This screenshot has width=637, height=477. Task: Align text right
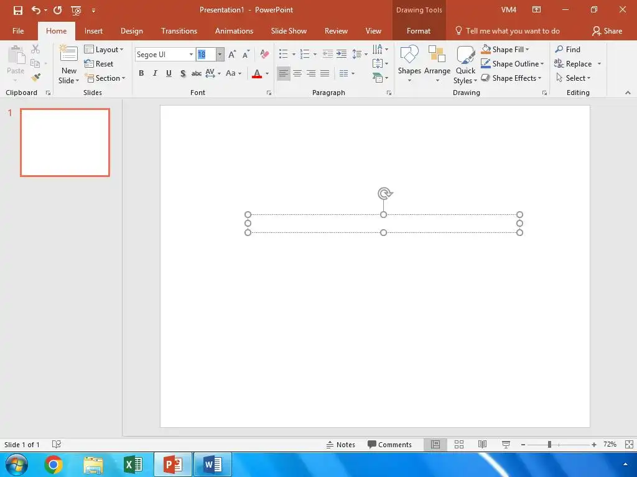click(x=311, y=73)
